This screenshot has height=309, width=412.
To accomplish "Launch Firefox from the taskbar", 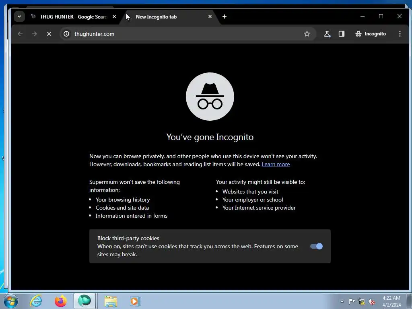I will pos(60,301).
